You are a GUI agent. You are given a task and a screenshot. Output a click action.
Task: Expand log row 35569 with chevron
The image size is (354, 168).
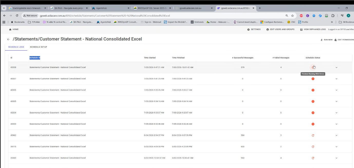pyautogui.click(x=337, y=158)
